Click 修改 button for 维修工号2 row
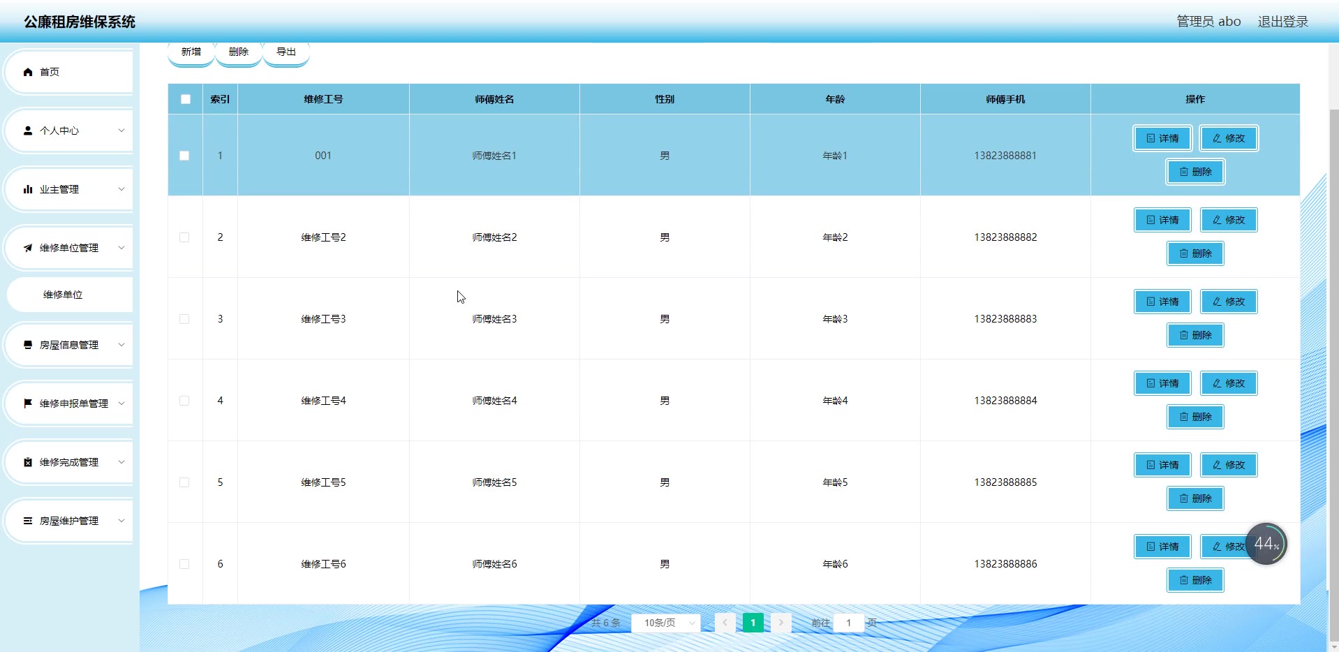This screenshot has width=1339, height=652. 1229,220
